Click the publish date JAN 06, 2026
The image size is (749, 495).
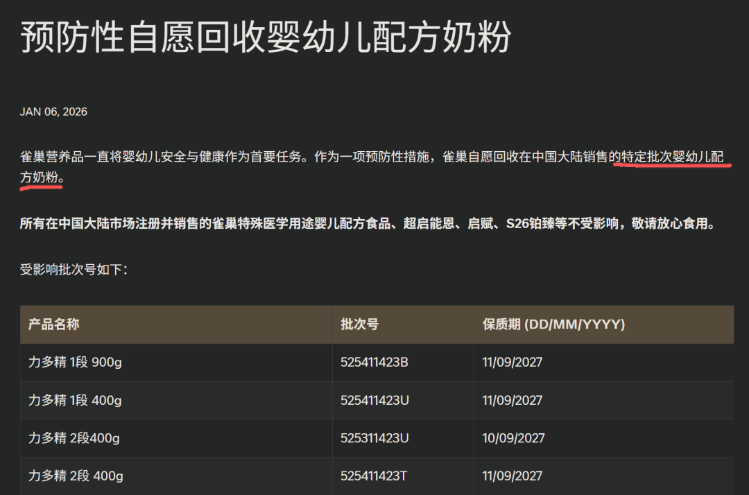click(53, 112)
